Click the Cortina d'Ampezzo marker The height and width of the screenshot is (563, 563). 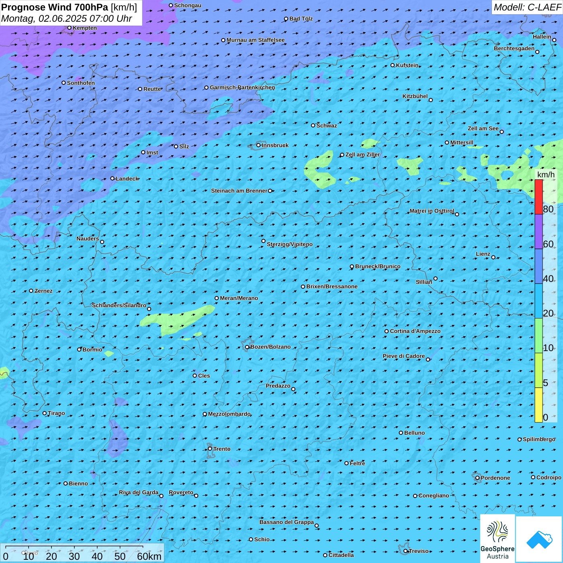click(387, 331)
